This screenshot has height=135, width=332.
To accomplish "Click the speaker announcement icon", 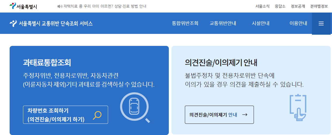I will click(x=60, y=6).
